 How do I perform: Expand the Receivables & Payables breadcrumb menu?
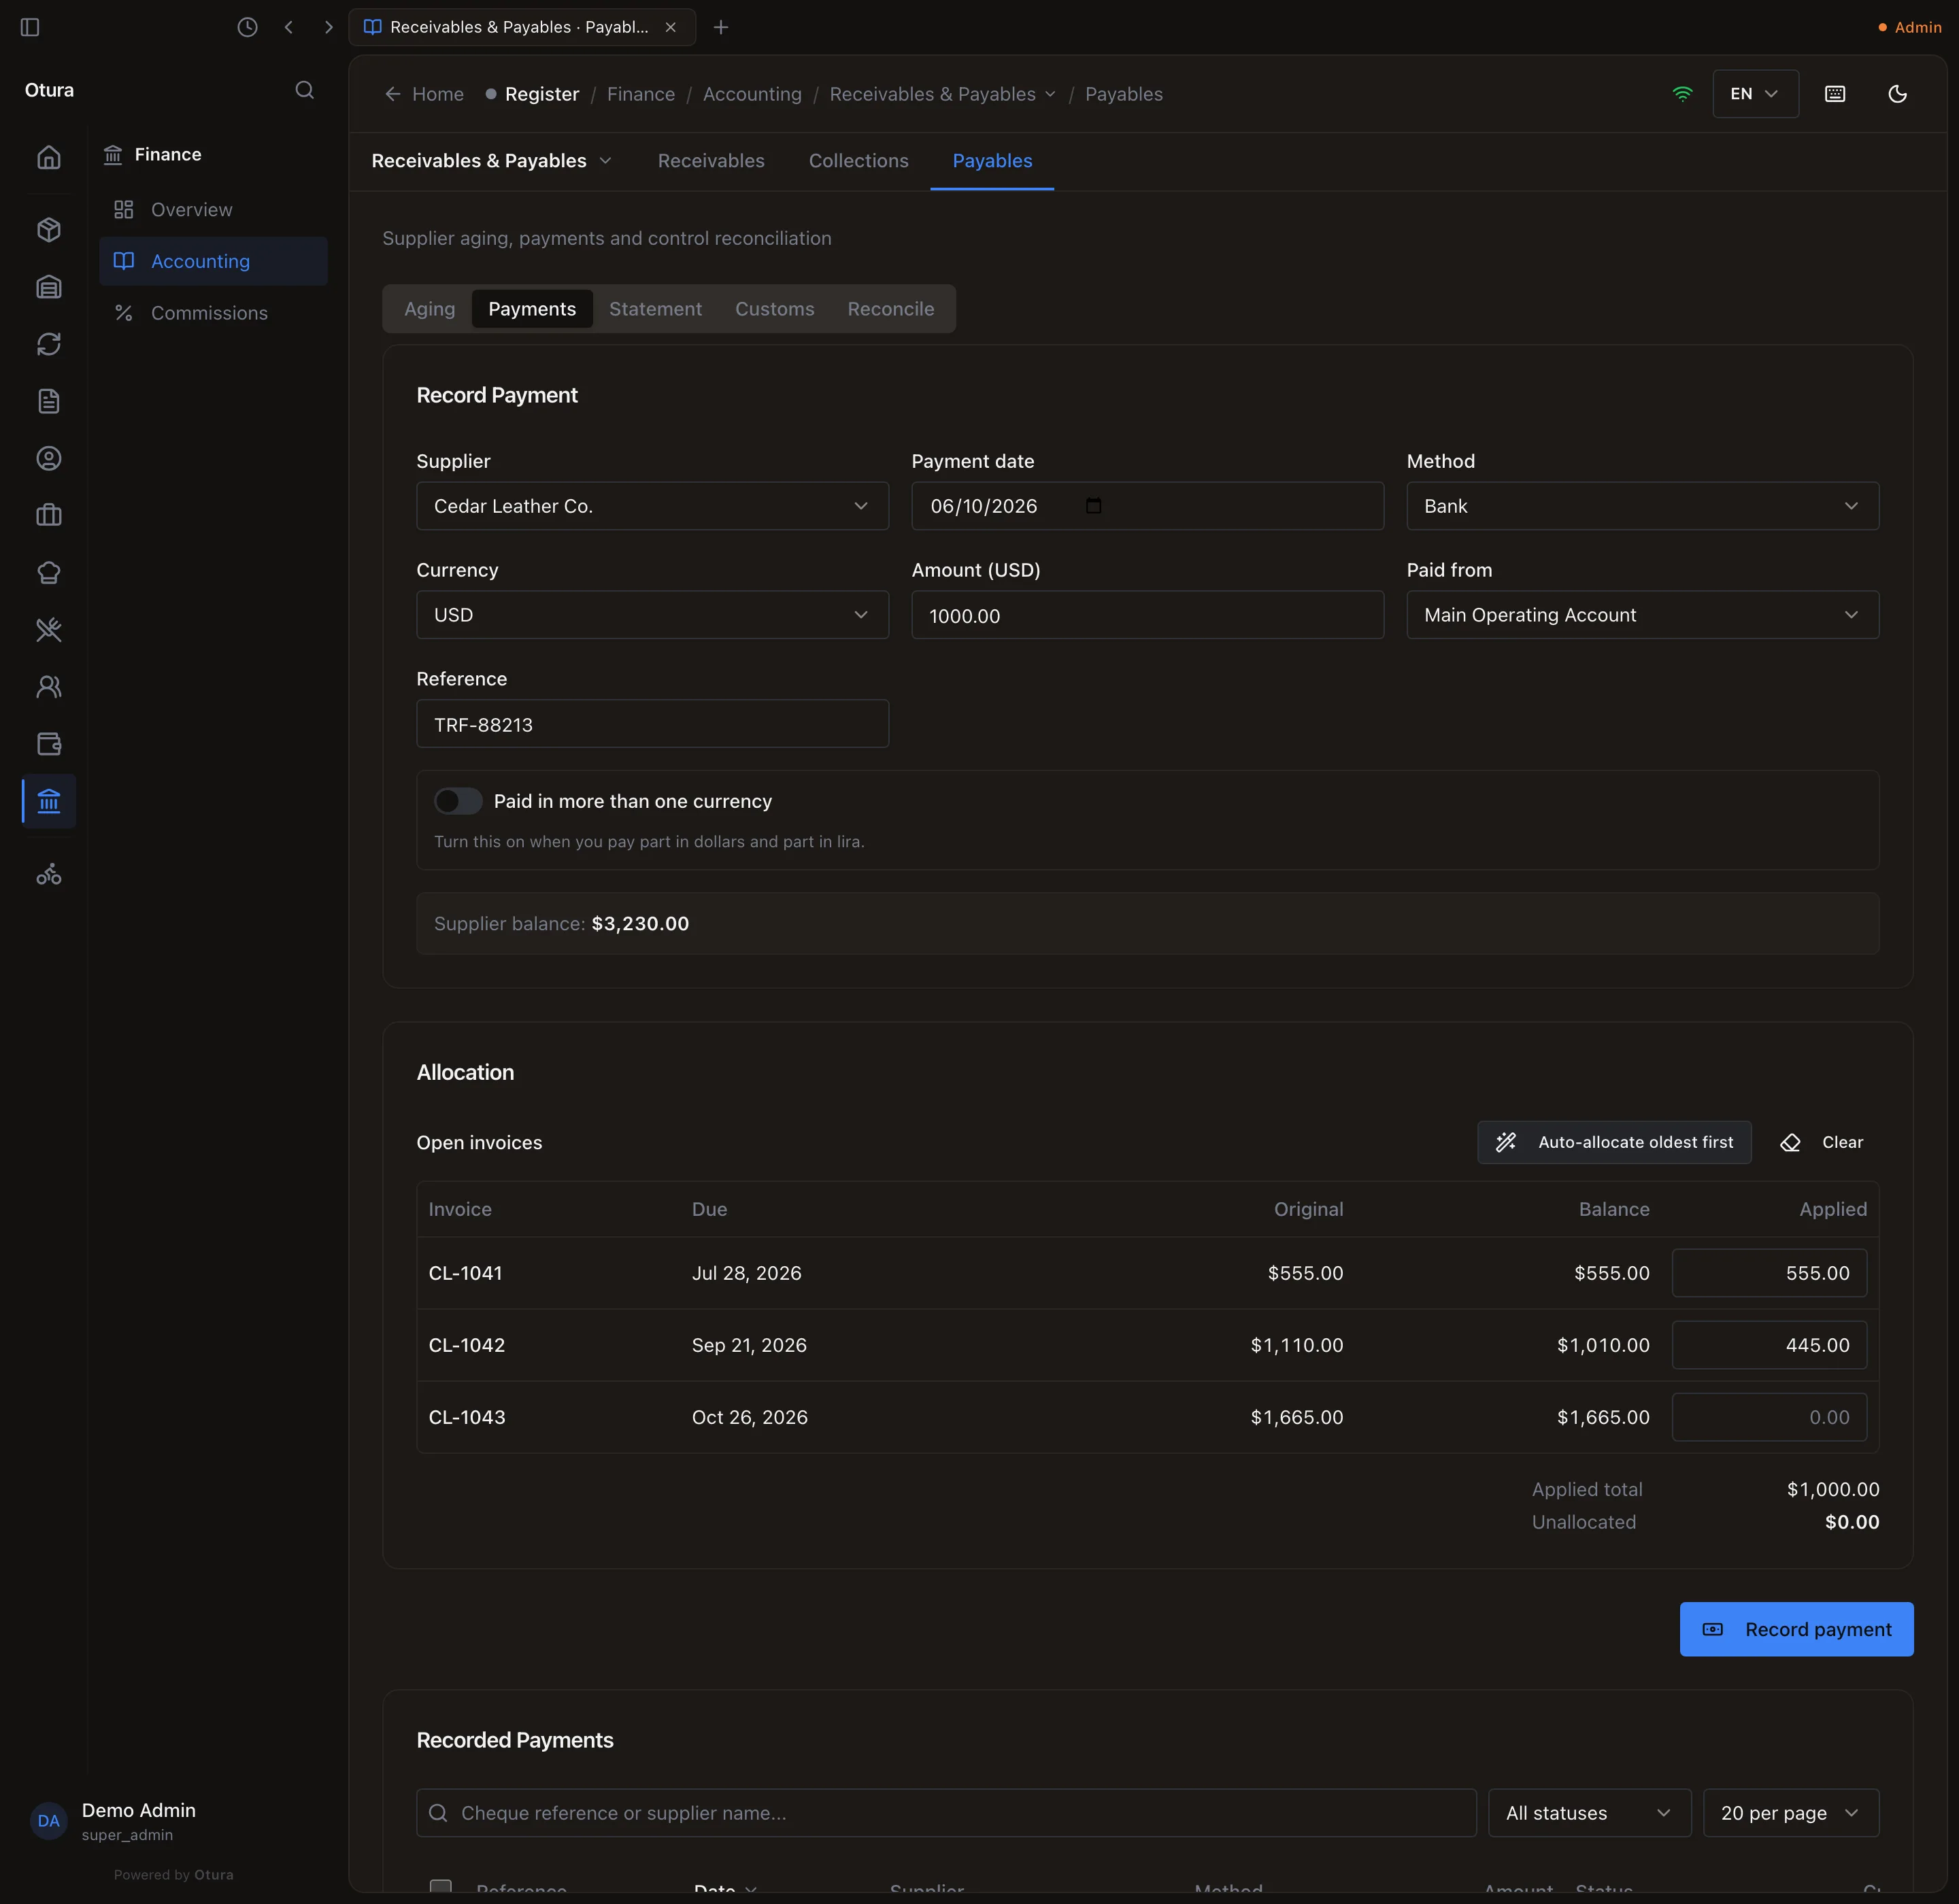pos(1050,94)
